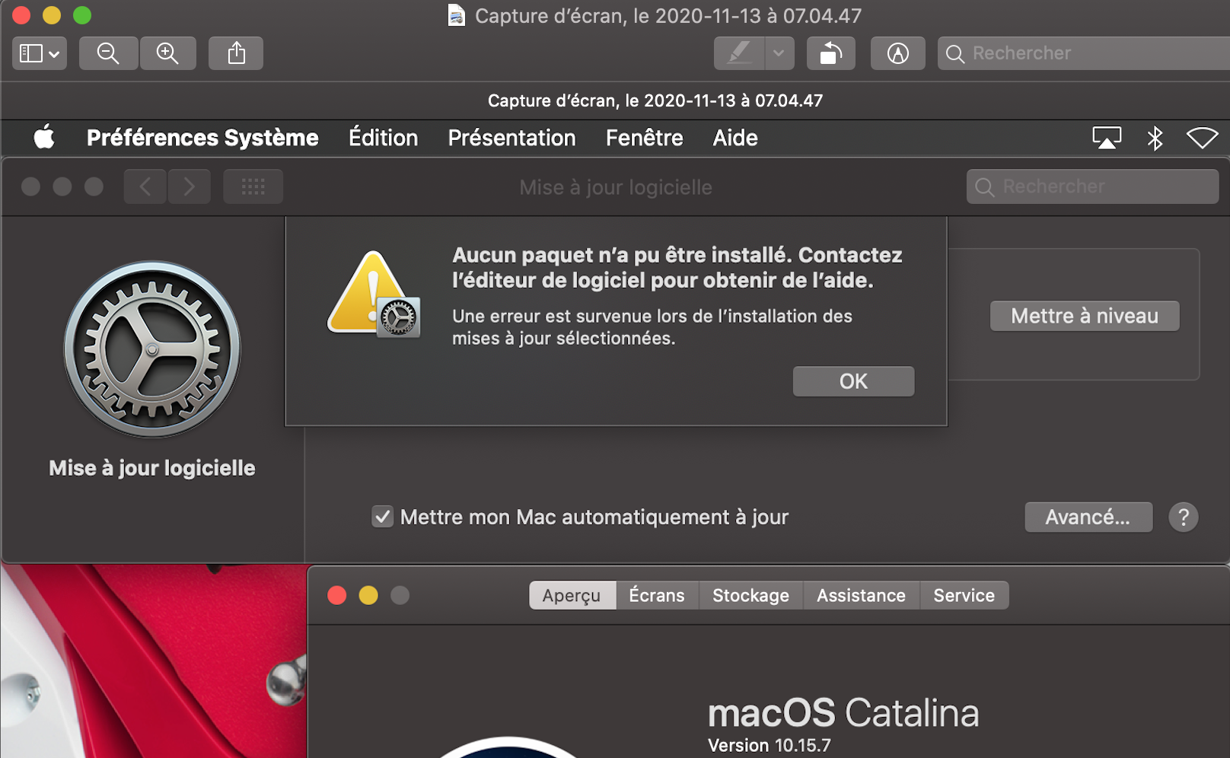Show all preferences grid

click(x=253, y=186)
